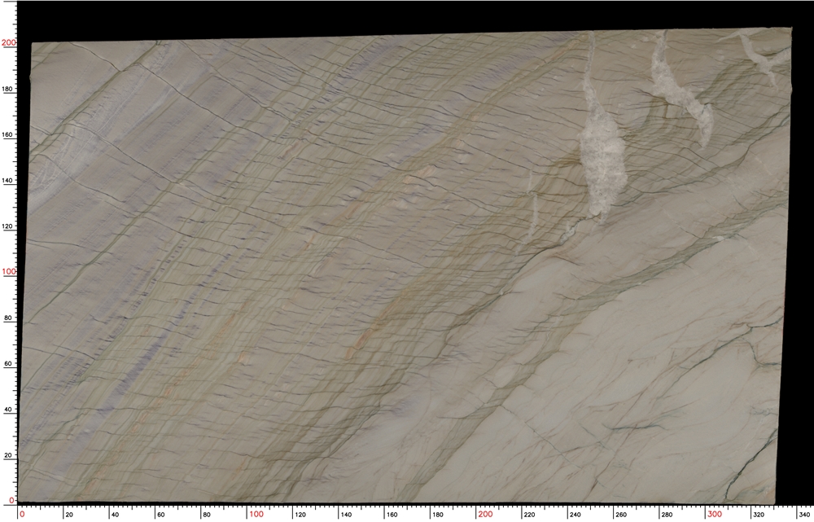Click the 180 label on the vertical ruler
Image resolution: width=814 pixels, height=522 pixels.
click(8, 89)
